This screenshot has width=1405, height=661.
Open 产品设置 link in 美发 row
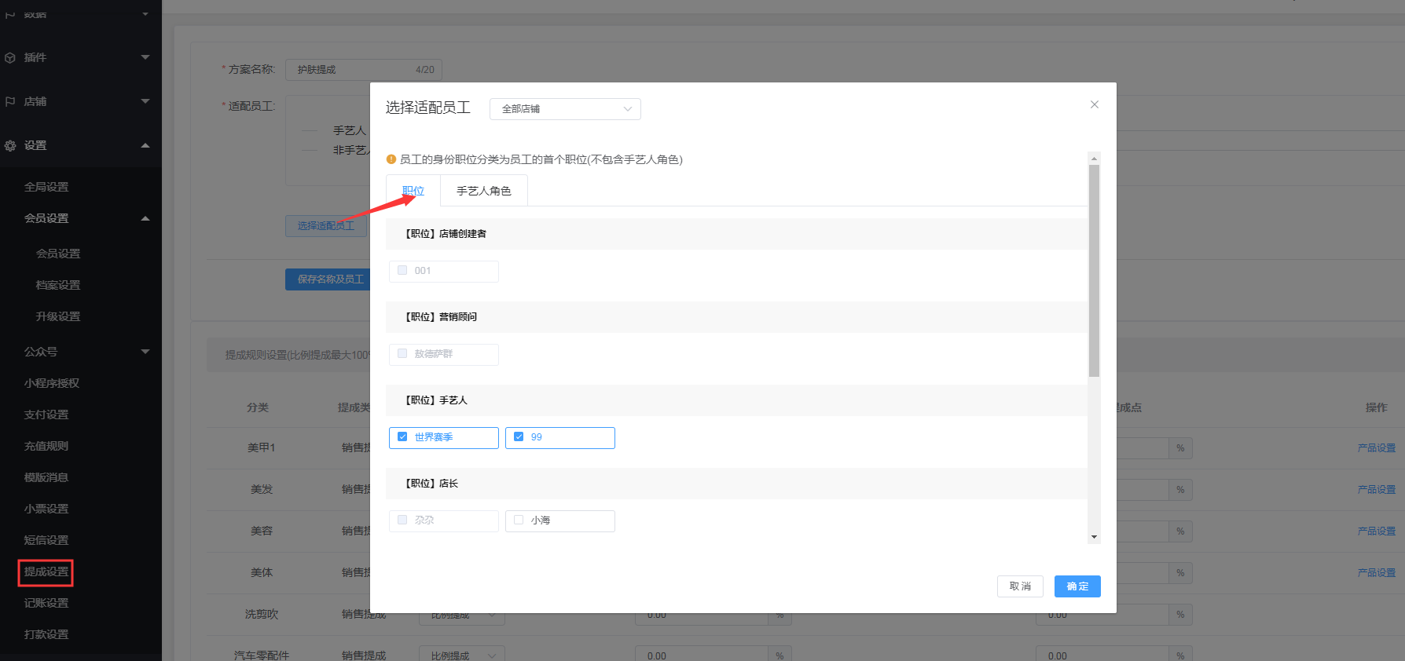(x=1377, y=490)
